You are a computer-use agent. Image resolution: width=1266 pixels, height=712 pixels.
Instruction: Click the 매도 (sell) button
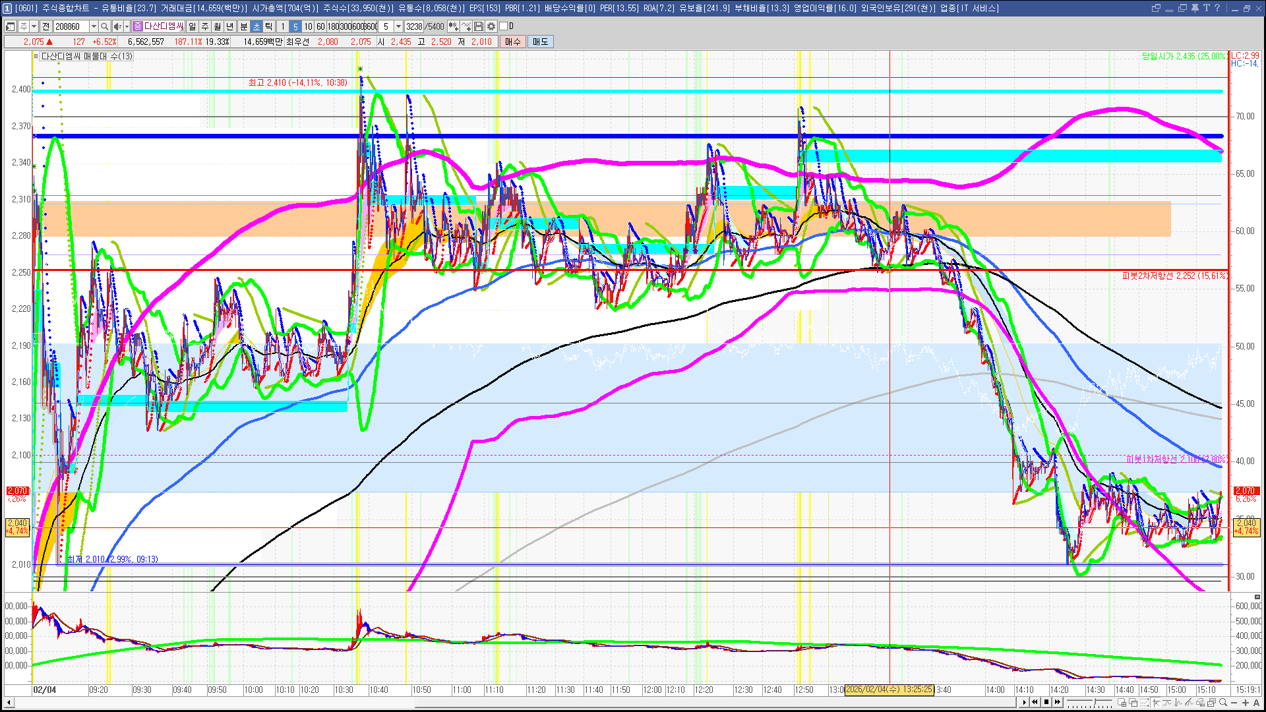[x=541, y=42]
